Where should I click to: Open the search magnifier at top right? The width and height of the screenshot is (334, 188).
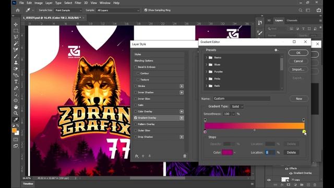(x=301, y=10)
